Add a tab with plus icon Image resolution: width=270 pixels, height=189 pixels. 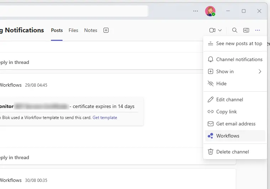point(106,31)
